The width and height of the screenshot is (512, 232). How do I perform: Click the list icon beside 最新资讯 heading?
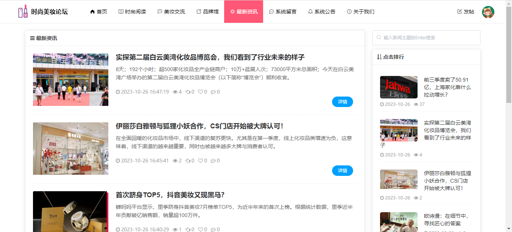32,38
